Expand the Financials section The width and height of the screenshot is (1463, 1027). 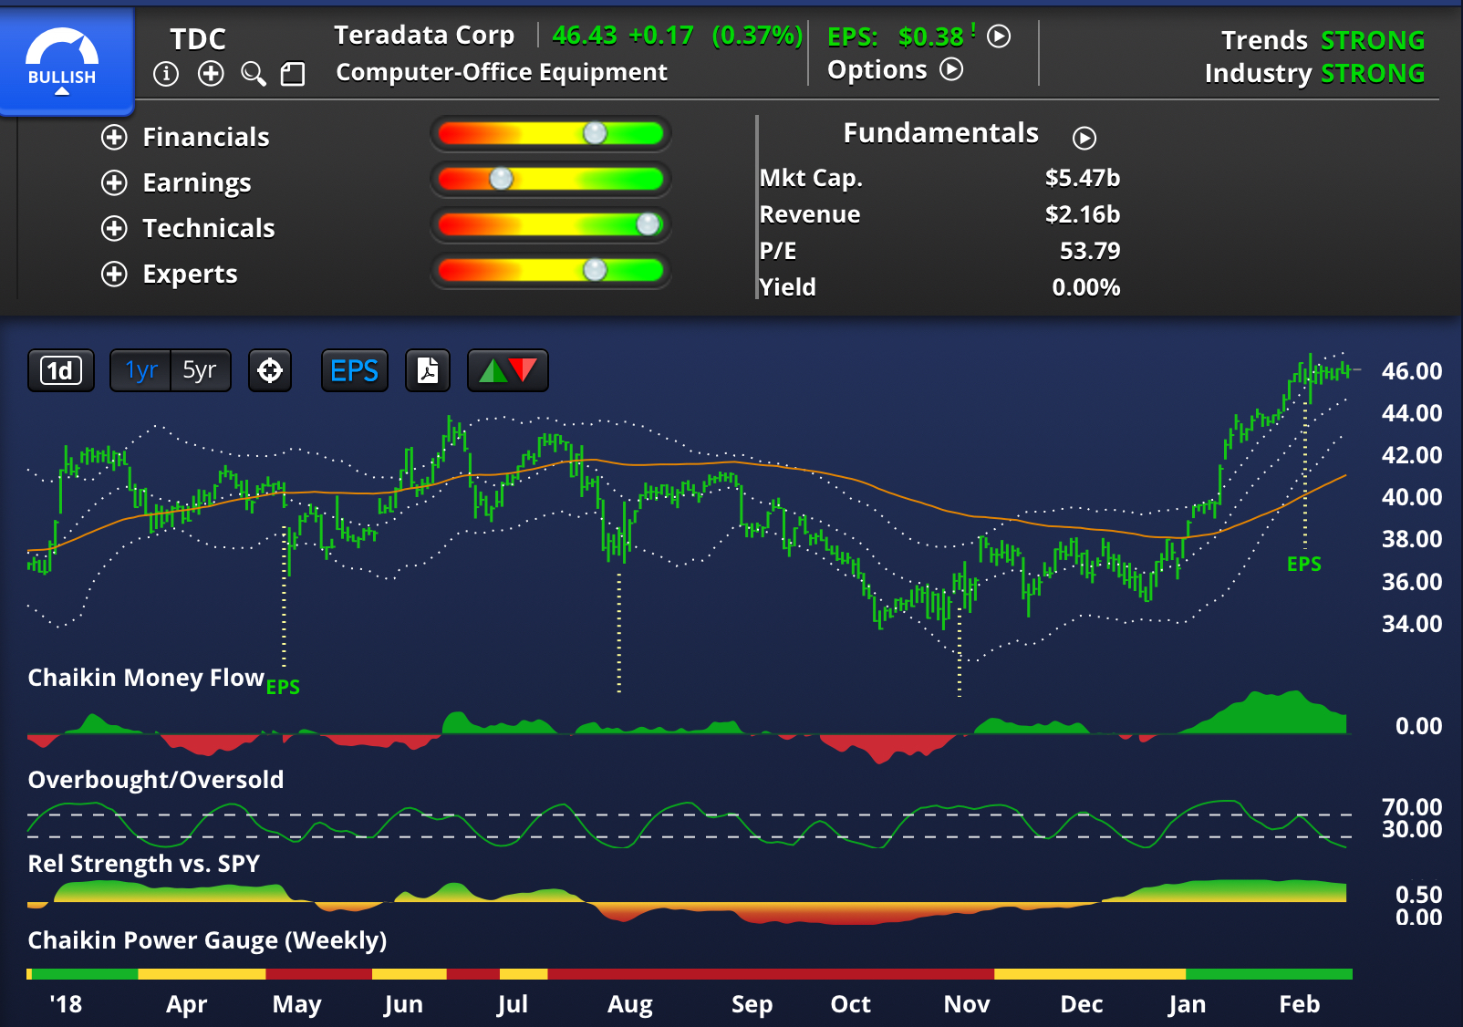tap(114, 138)
